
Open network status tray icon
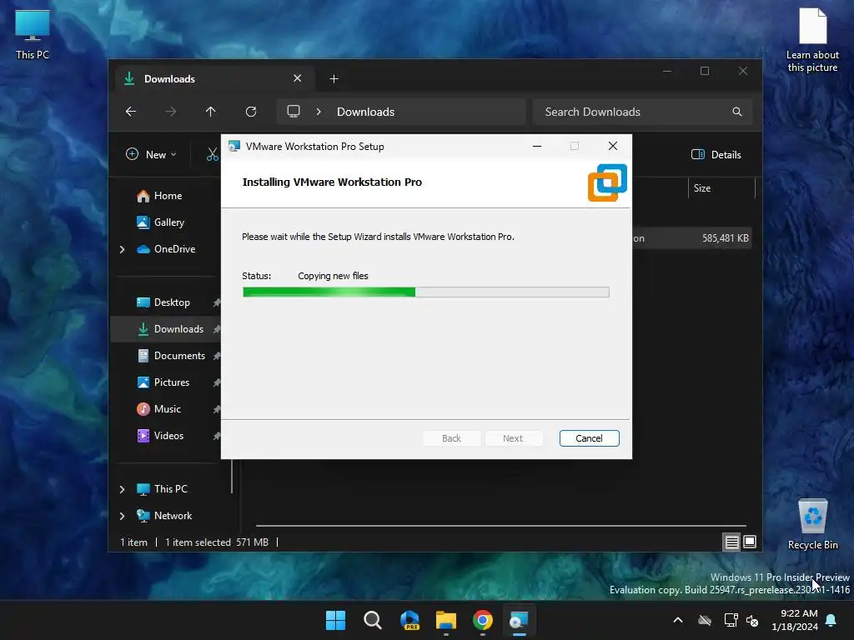click(731, 620)
